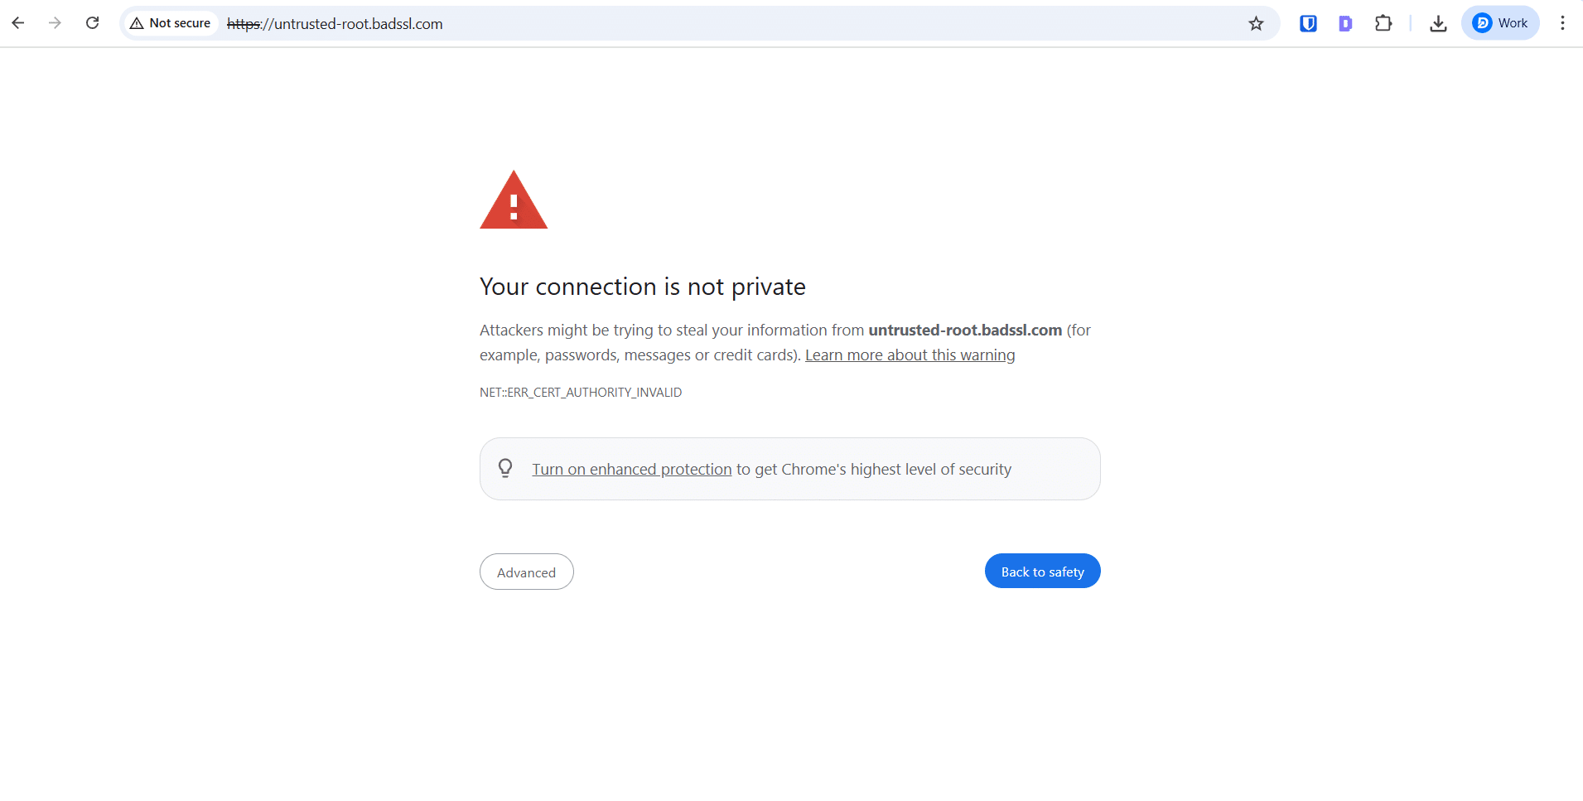Show recent downloads in the toolbar
The image size is (1583, 801).
1438,23
